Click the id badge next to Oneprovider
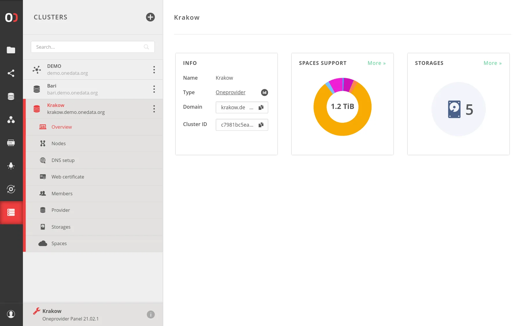522x326 pixels. click(x=264, y=92)
